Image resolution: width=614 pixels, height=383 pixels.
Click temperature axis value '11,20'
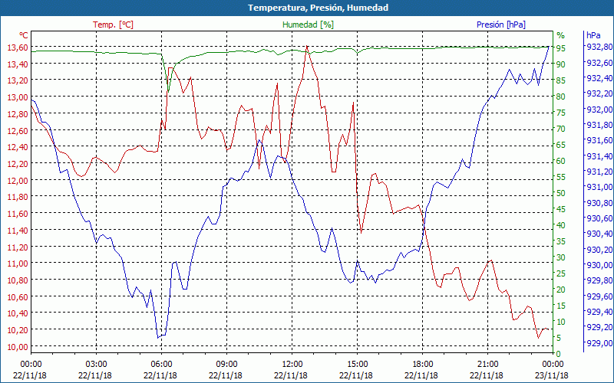(18, 247)
